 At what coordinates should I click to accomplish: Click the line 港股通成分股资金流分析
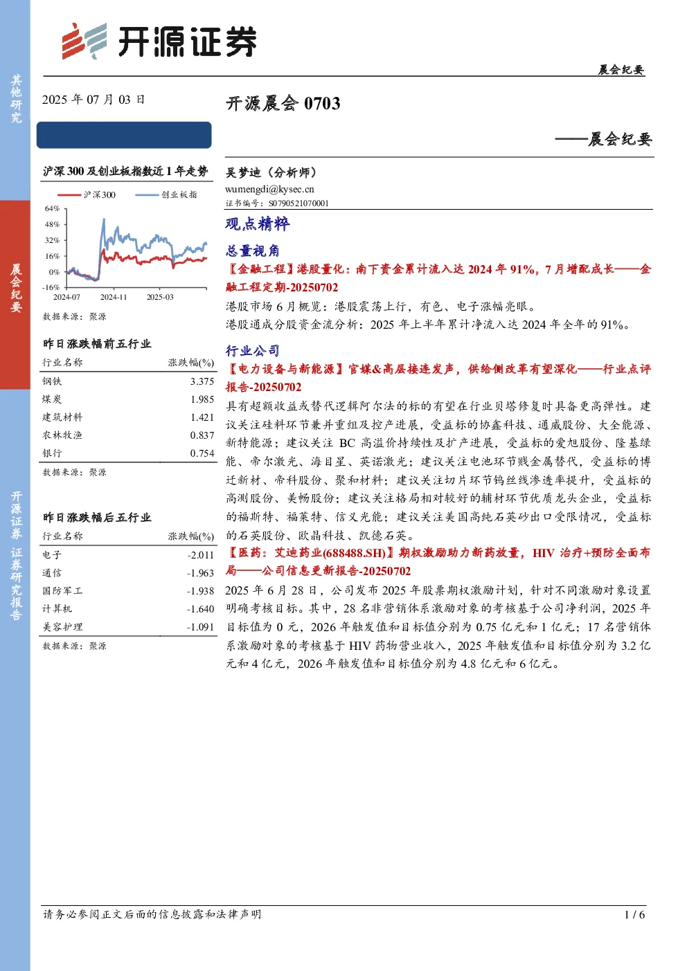429,325
